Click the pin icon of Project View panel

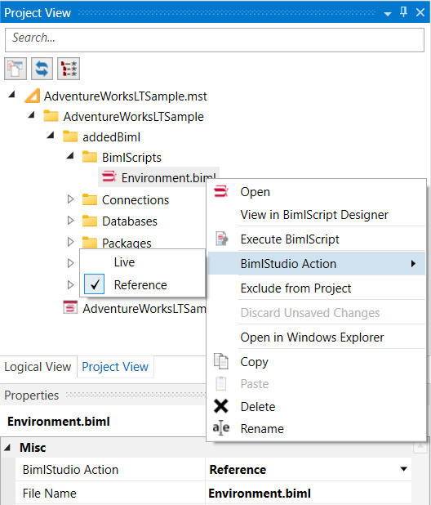403,12
